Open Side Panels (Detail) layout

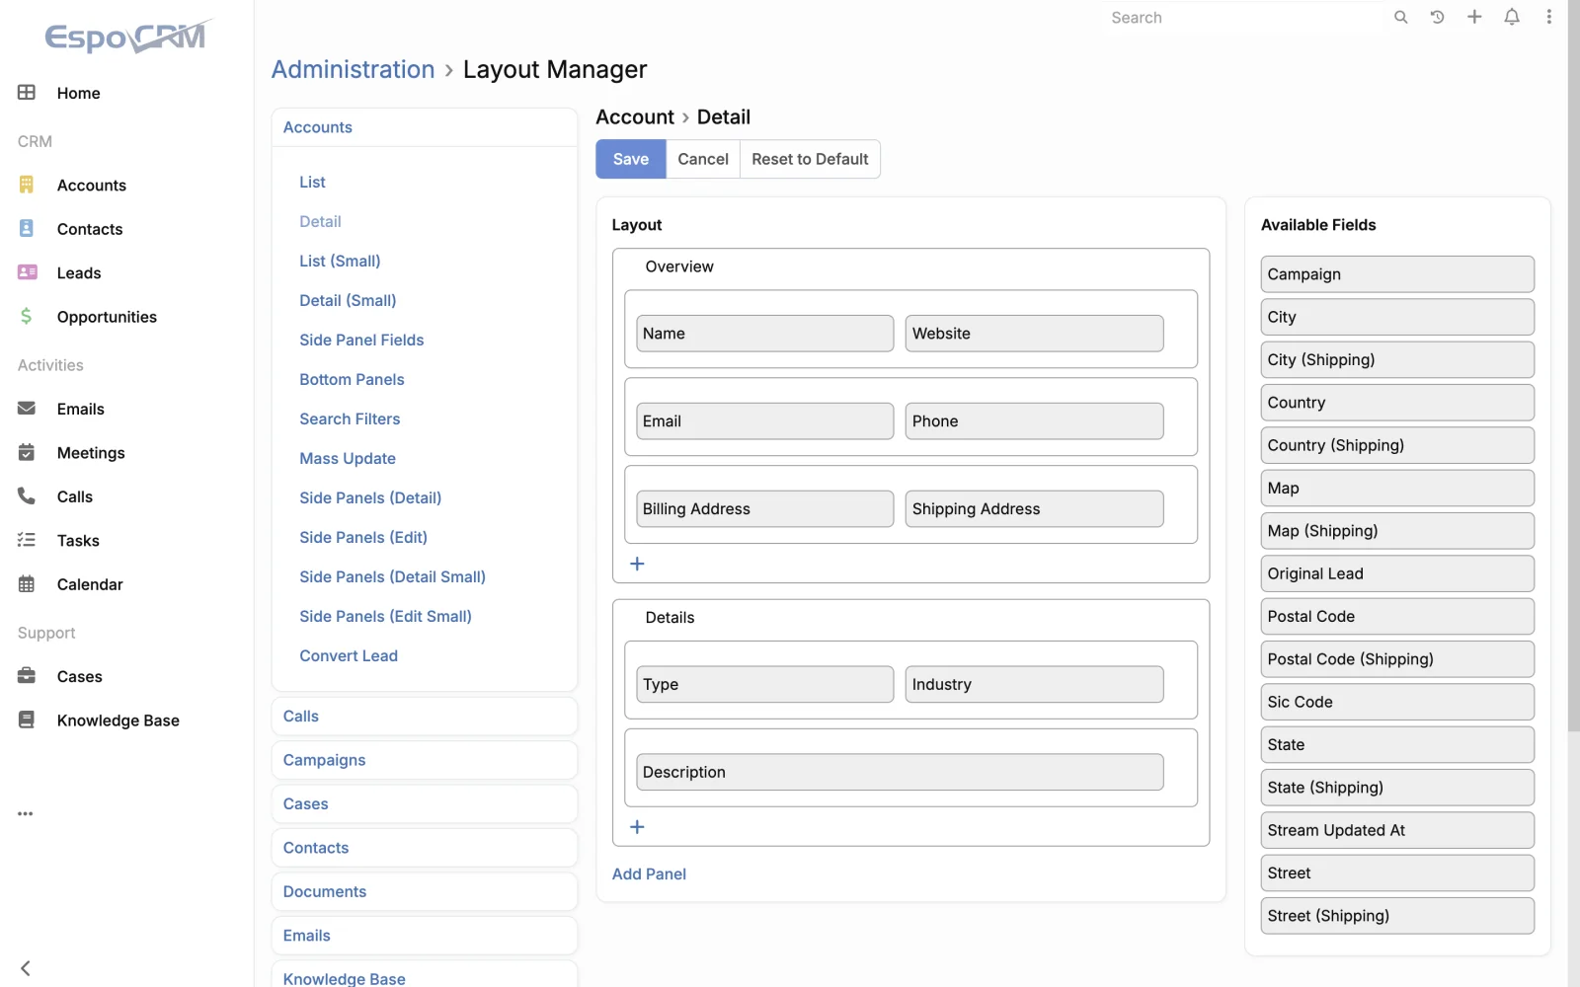click(x=370, y=497)
